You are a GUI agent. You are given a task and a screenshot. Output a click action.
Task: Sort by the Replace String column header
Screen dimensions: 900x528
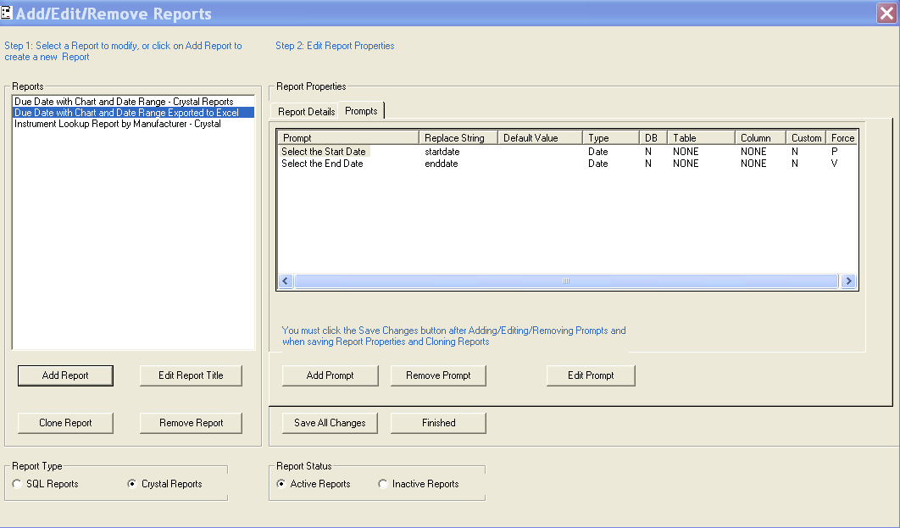458,138
